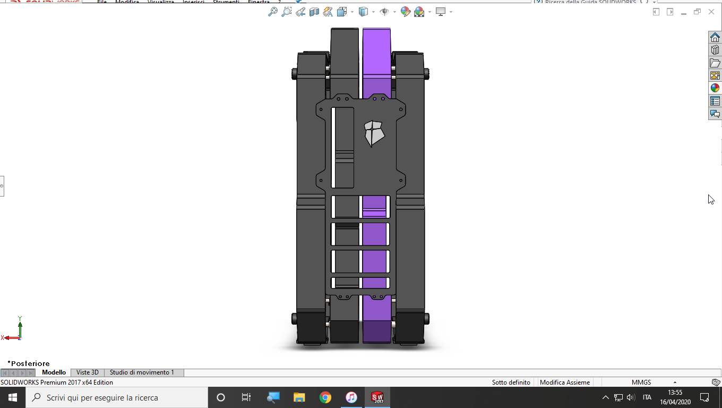722x408 pixels.
Task: Open the clock showing 13:55
Action: tap(675, 397)
